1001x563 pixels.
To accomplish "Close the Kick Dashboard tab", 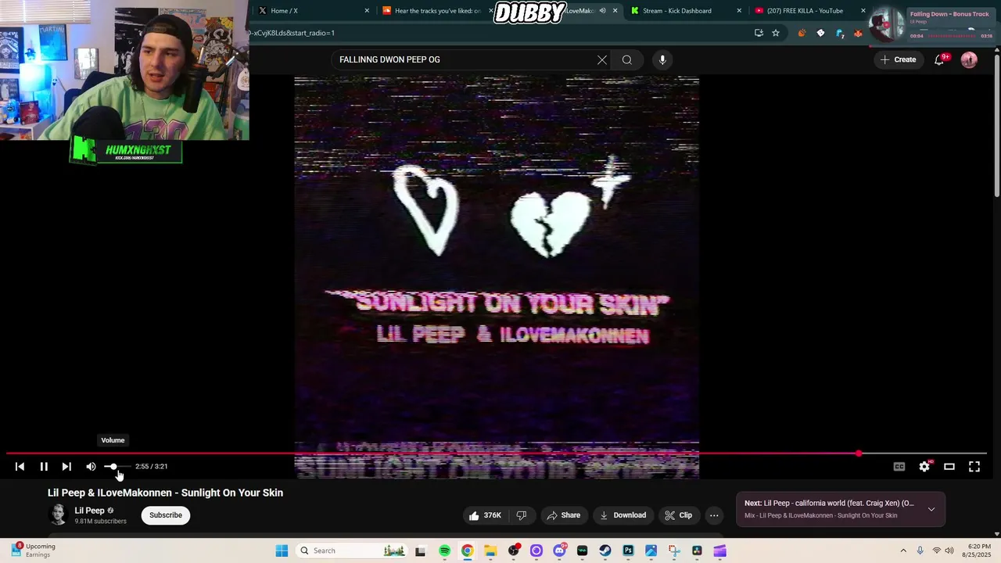I will 739,11.
